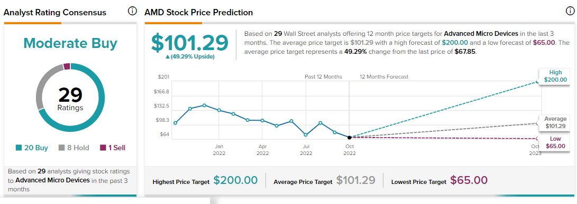Screen dimensions: 577x204
Task: Click the 12 Months Forecast chart label
Action: point(384,76)
